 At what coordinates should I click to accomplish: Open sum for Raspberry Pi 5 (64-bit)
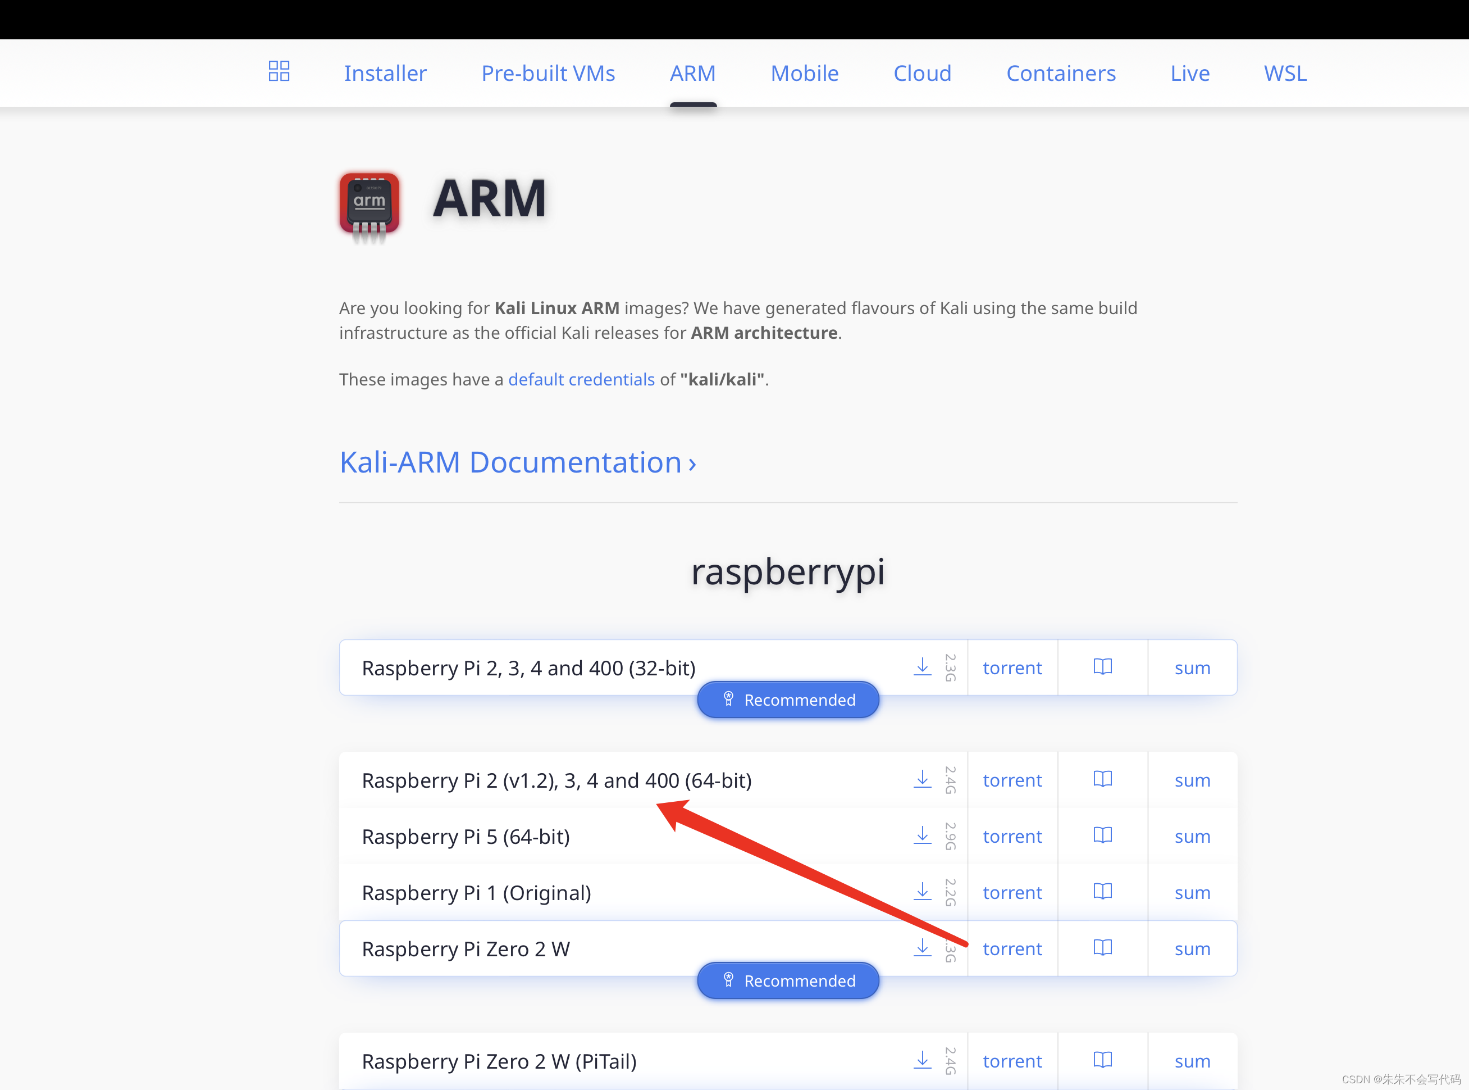[x=1192, y=836]
